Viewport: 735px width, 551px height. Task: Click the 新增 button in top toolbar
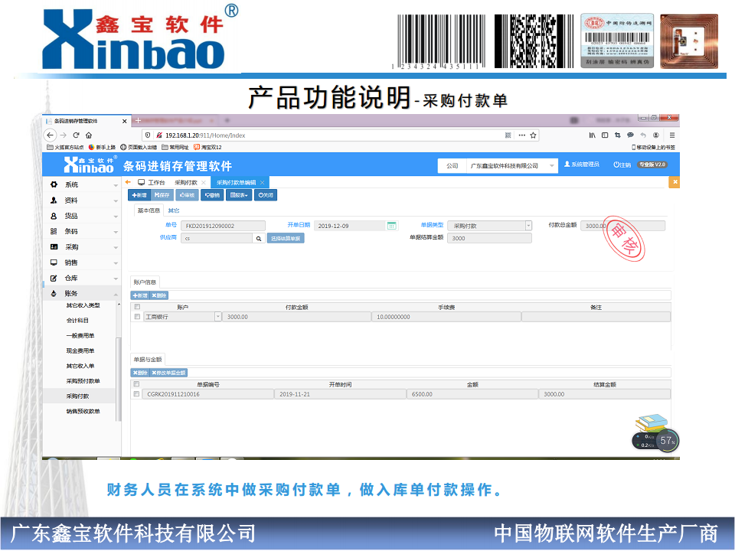pos(139,195)
